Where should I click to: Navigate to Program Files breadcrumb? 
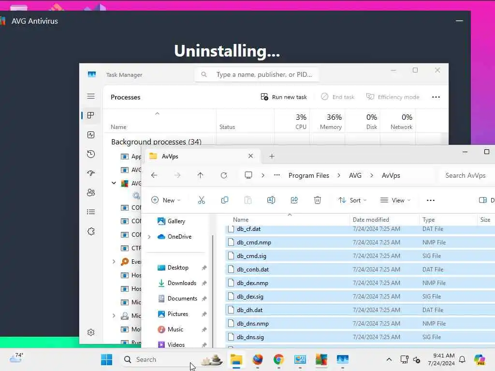[309, 175]
